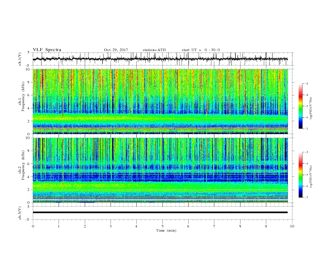Click the ch.2 "Frequency (kHz)" axis label
The height and width of the screenshot is (254, 329).
coord(23,165)
